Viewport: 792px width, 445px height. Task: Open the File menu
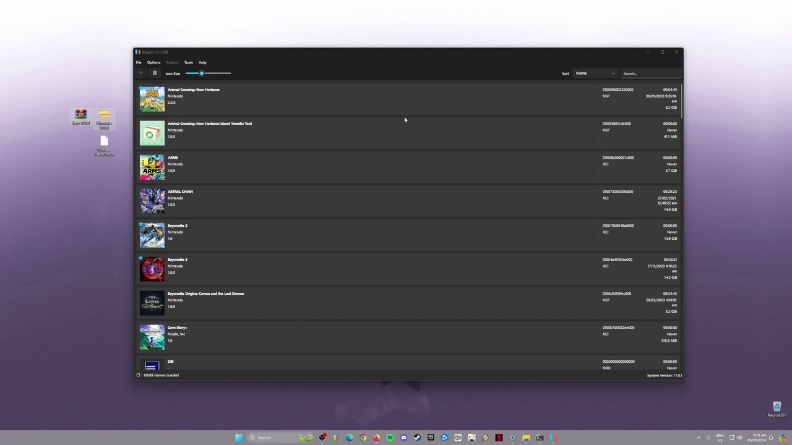click(139, 62)
